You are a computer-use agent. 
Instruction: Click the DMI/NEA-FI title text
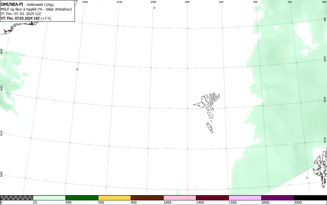coord(12,4)
